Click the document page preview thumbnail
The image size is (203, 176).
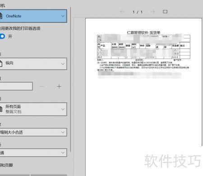[143, 97]
